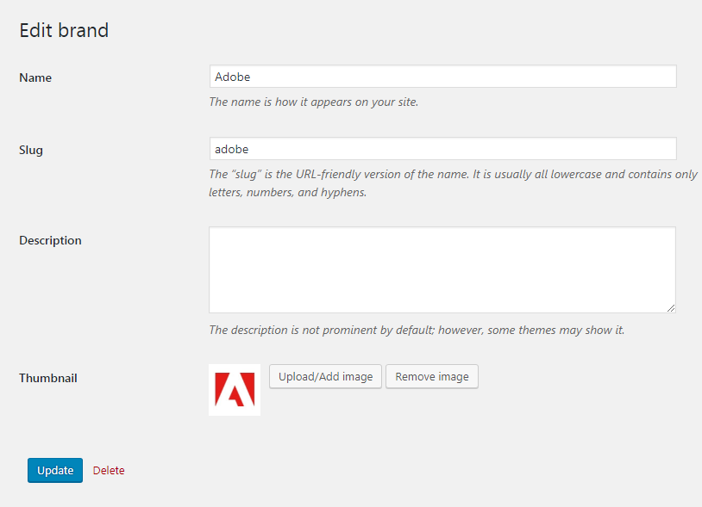Click the Description field label
This screenshot has height=507, width=702.
pos(50,240)
